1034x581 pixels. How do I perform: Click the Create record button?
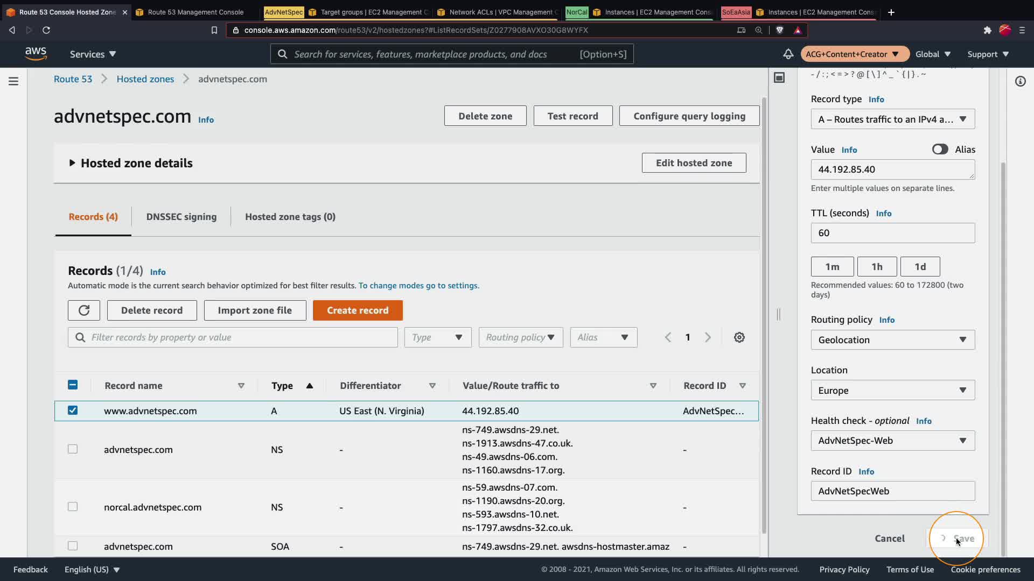point(358,310)
